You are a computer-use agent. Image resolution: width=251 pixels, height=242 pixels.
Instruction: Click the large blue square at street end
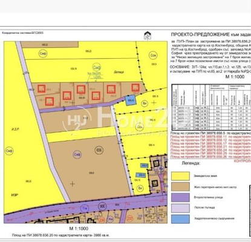(x=131, y=100)
